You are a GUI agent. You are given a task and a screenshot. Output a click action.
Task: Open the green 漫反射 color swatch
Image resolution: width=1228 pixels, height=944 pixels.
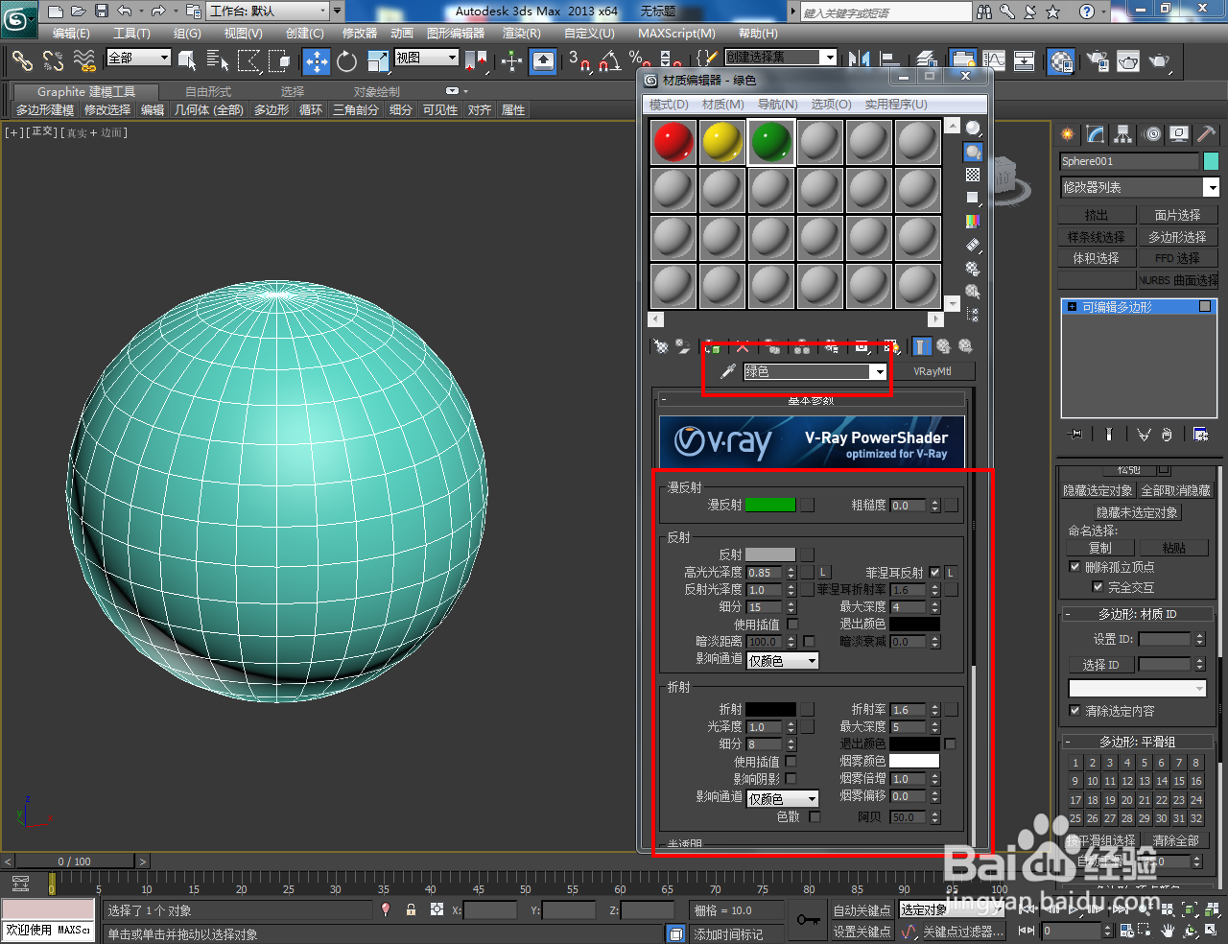(770, 505)
